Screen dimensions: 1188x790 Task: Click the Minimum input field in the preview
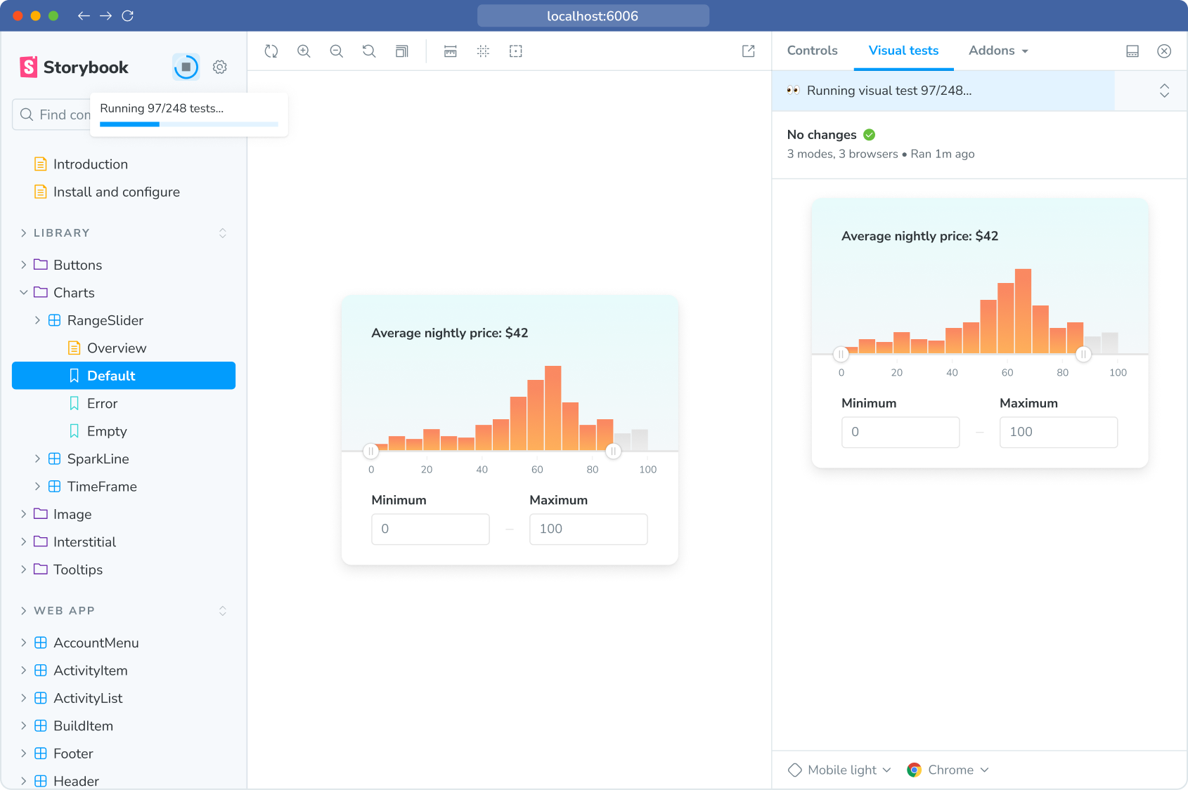point(430,529)
